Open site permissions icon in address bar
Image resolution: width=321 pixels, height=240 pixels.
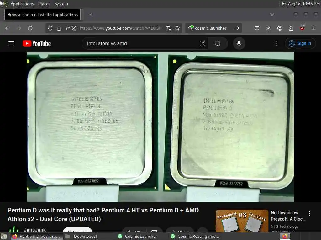point(68,28)
